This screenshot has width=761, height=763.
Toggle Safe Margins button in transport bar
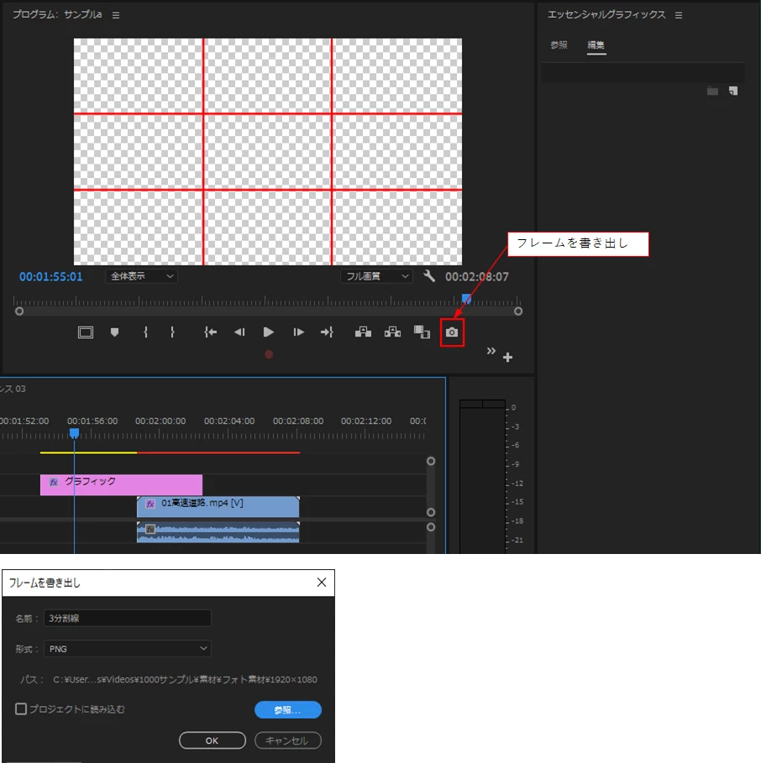(x=86, y=332)
